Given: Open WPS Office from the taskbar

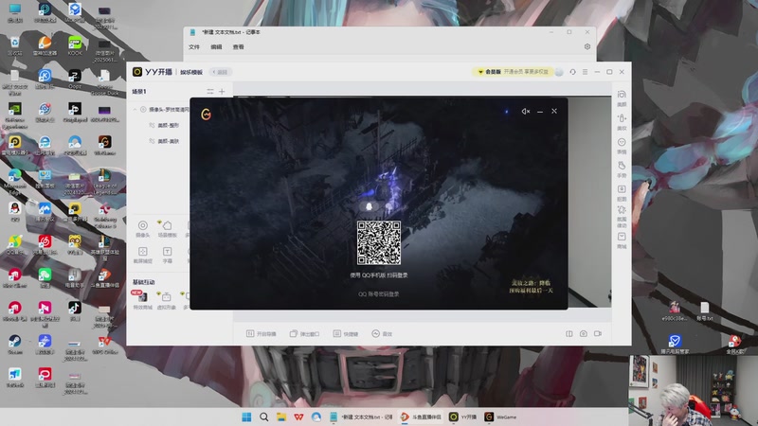Looking at the screenshot, I should click(x=298, y=417).
